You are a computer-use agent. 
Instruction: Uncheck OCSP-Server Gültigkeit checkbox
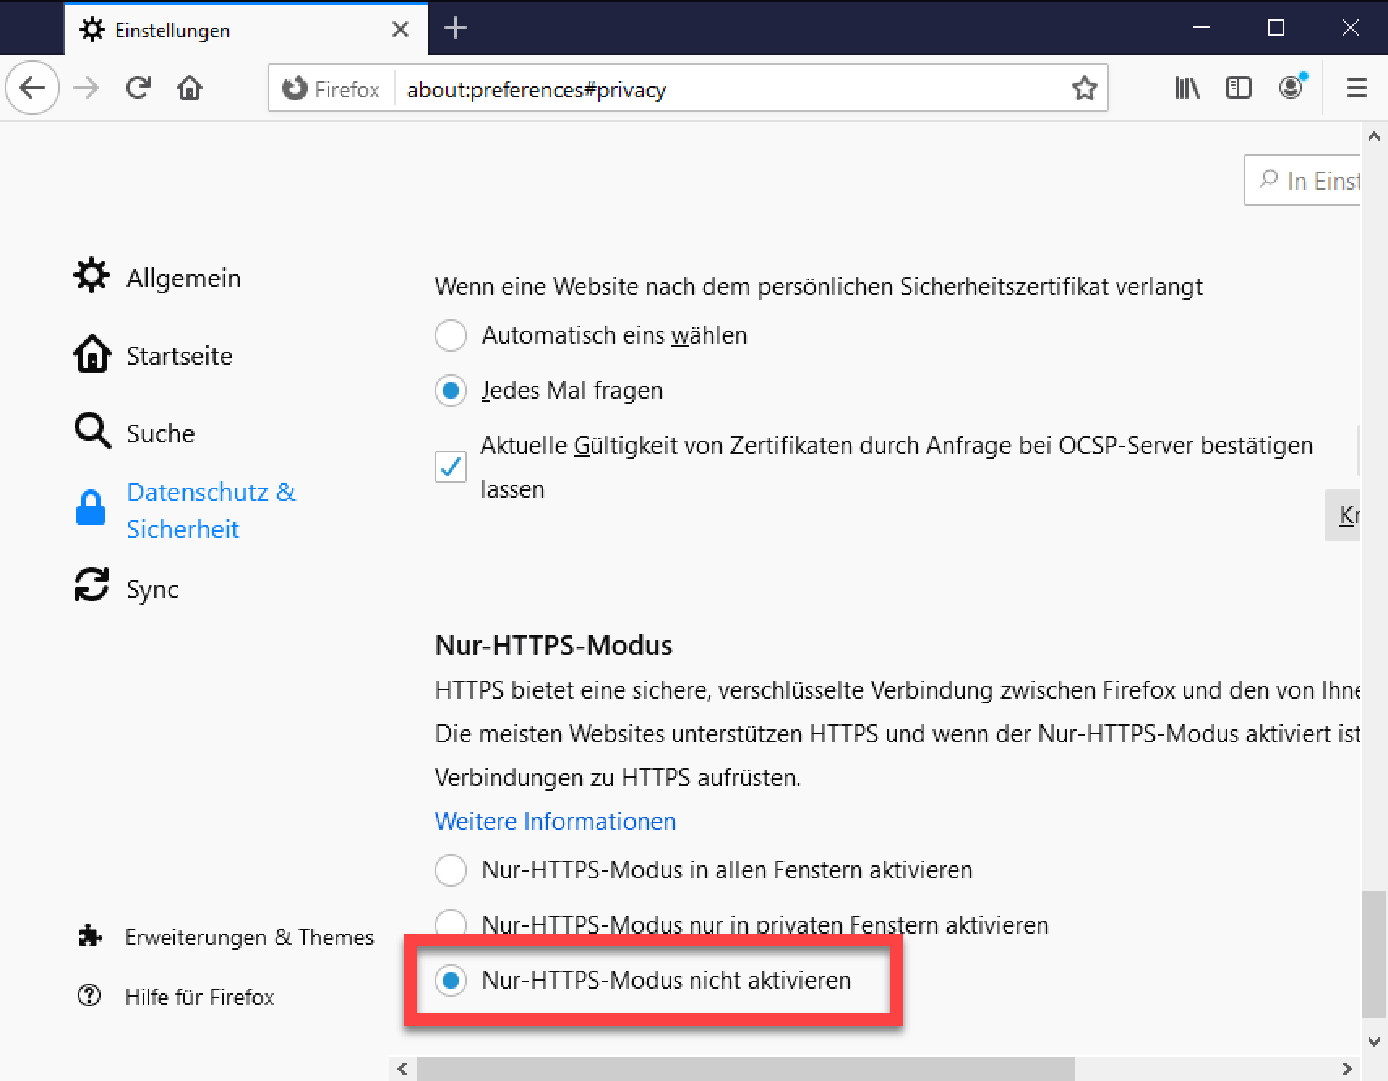[x=451, y=467]
